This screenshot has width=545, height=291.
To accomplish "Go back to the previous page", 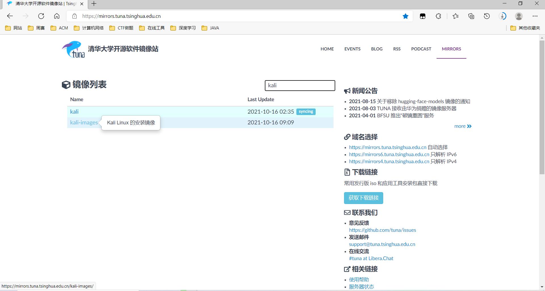I will tap(10, 16).
